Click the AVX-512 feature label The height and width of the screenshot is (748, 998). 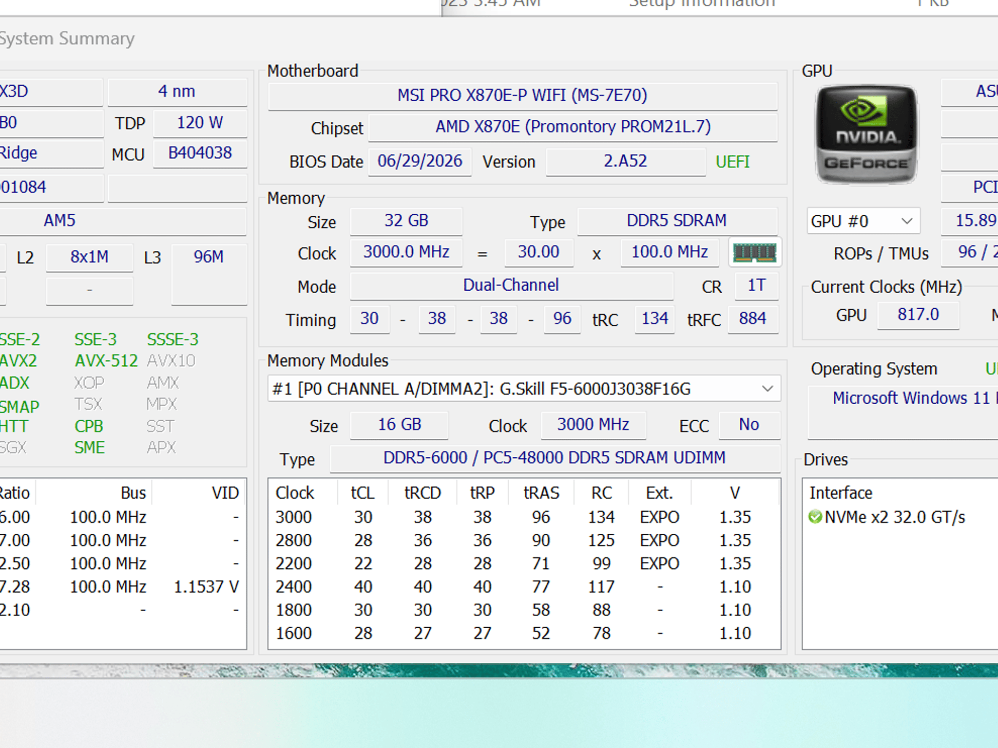click(106, 361)
